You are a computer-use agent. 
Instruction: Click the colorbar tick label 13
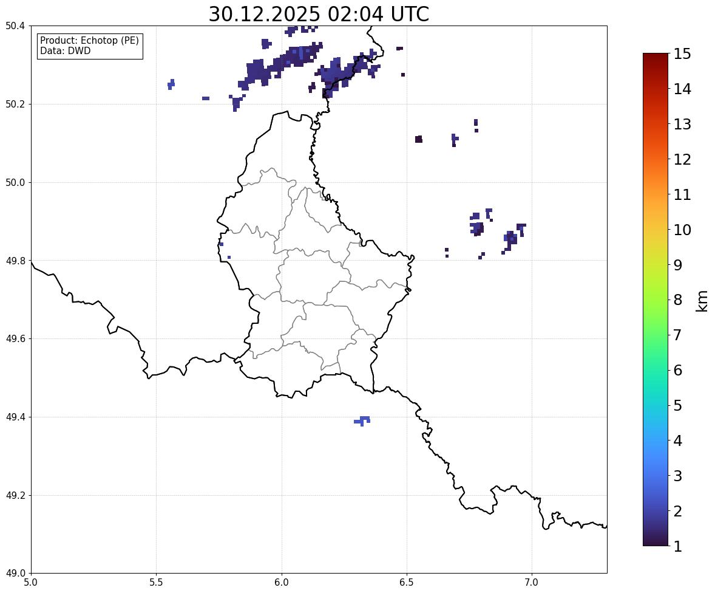coord(682,124)
